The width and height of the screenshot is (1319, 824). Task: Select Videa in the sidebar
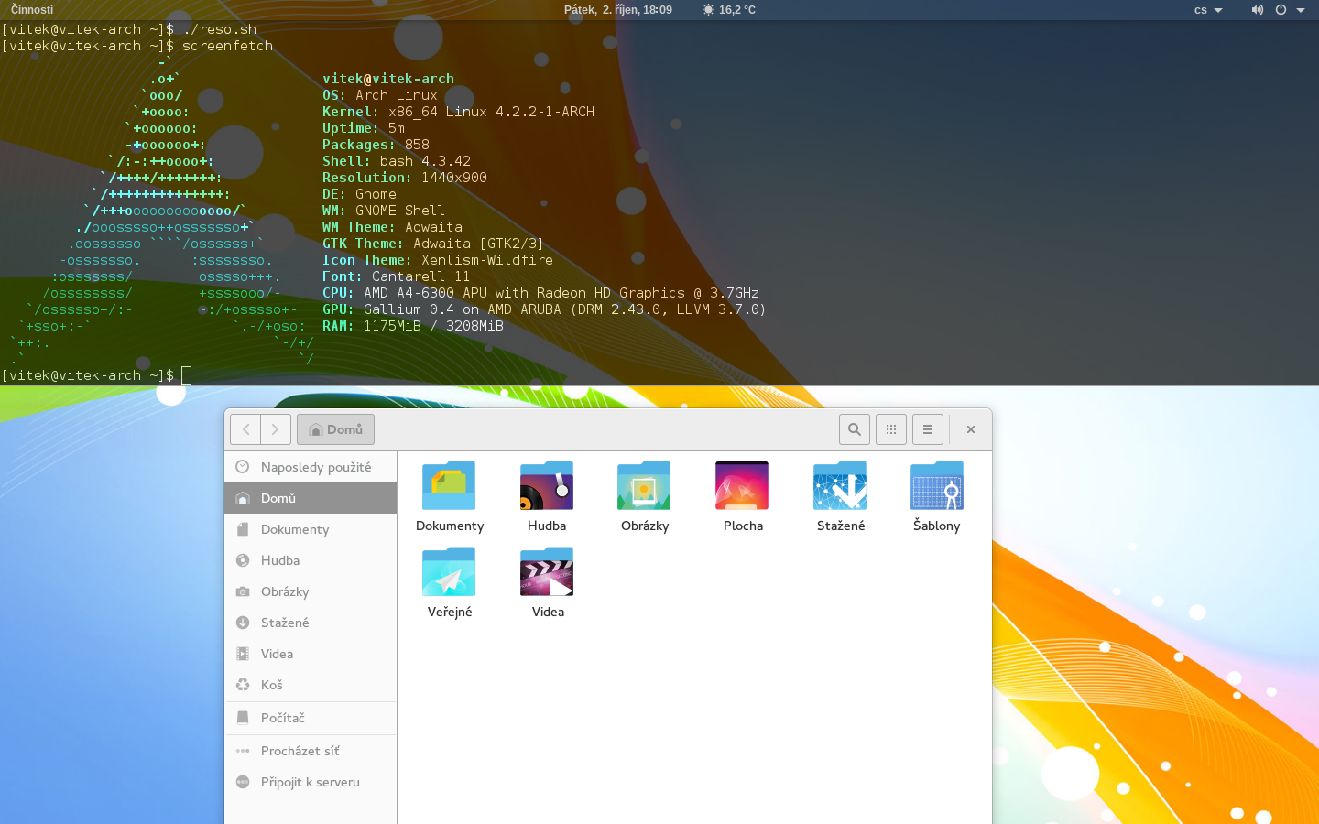(311, 654)
